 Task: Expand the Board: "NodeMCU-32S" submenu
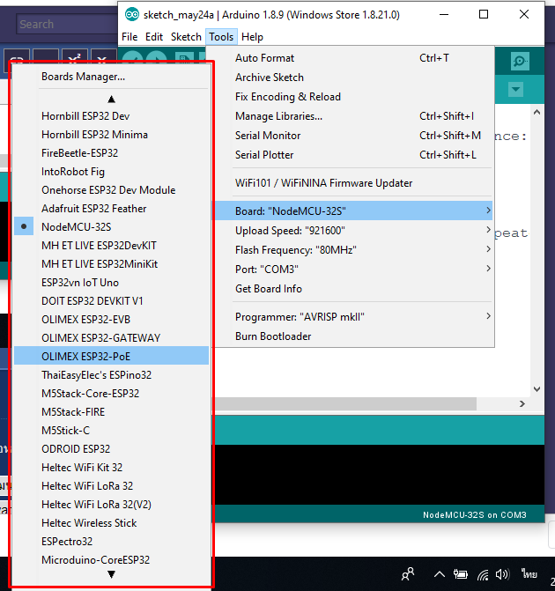pyautogui.click(x=353, y=211)
